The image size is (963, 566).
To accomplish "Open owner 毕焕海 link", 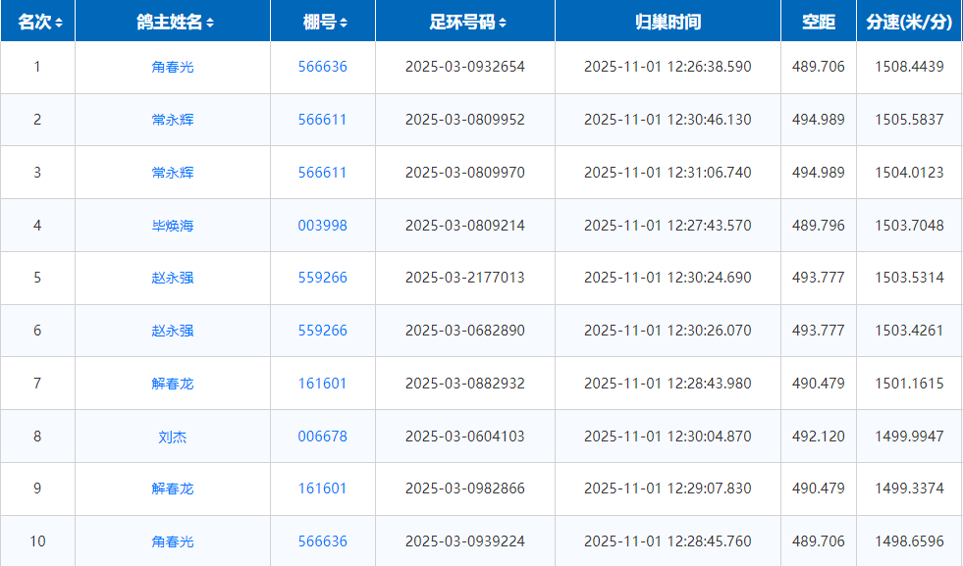I will click(173, 226).
